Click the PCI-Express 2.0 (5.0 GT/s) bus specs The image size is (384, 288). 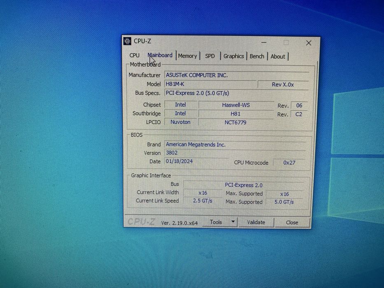click(236, 93)
